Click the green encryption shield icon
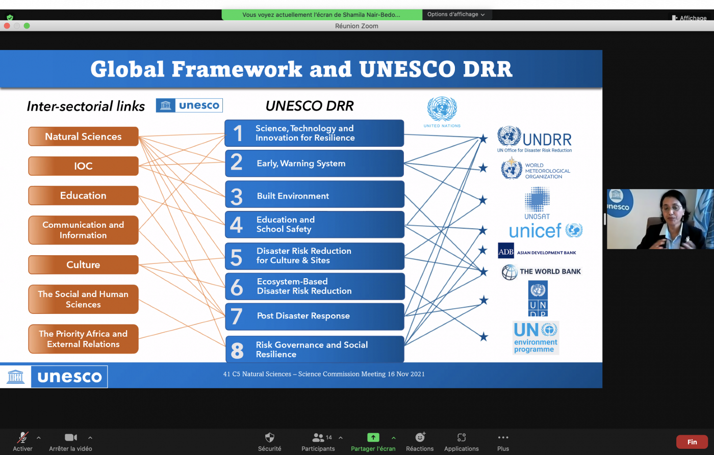This screenshot has width=714, height=455. pyautogui.click(x=10, y=18)
